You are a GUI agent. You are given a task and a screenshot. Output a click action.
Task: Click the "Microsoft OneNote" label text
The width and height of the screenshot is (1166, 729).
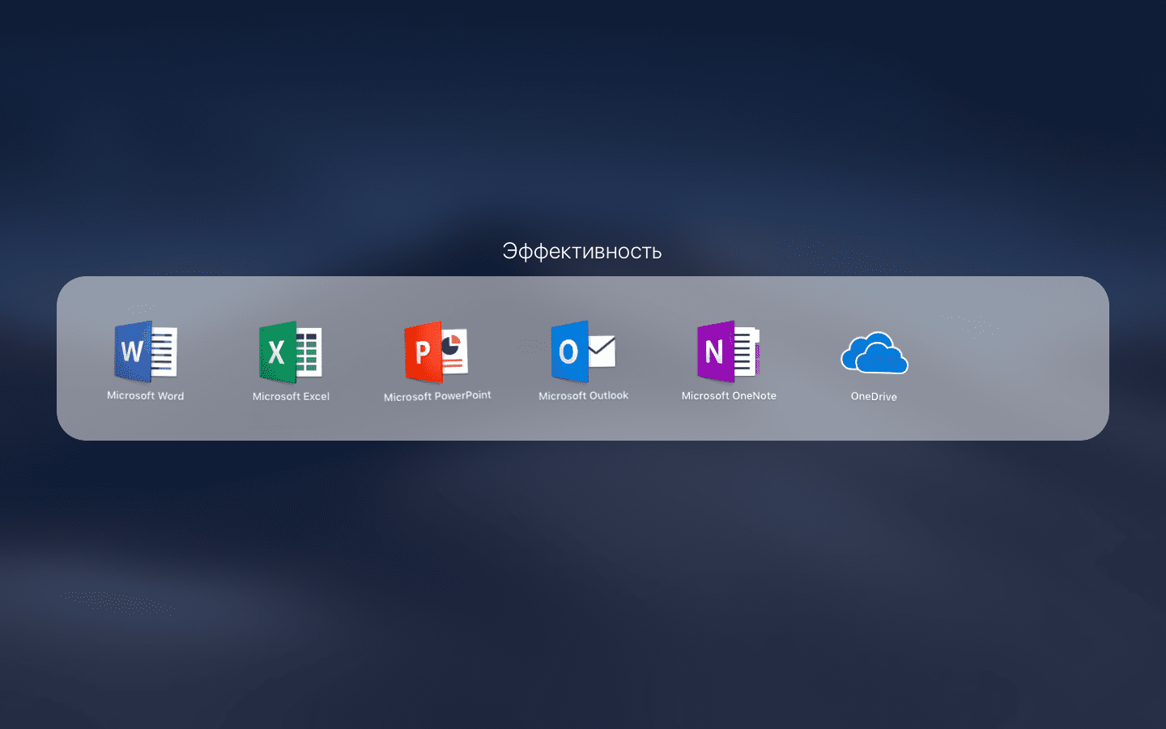pos(729,396)
